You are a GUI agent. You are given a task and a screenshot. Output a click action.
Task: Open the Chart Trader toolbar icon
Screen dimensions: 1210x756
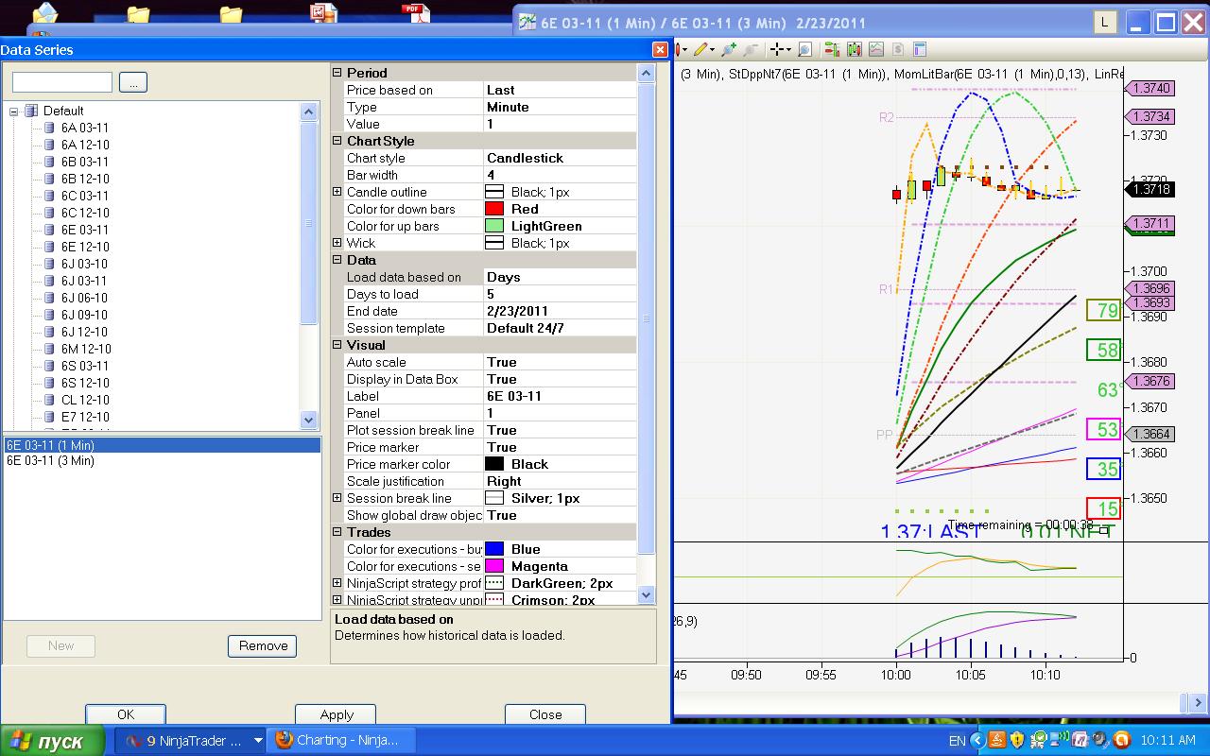pyautogui.click(x=831, y=49)
